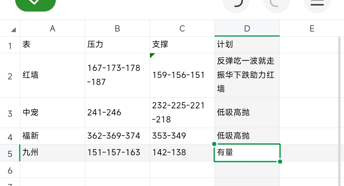344x186 pixels.
Task: Select empty cell E2
Action: [x=309, y=75]
